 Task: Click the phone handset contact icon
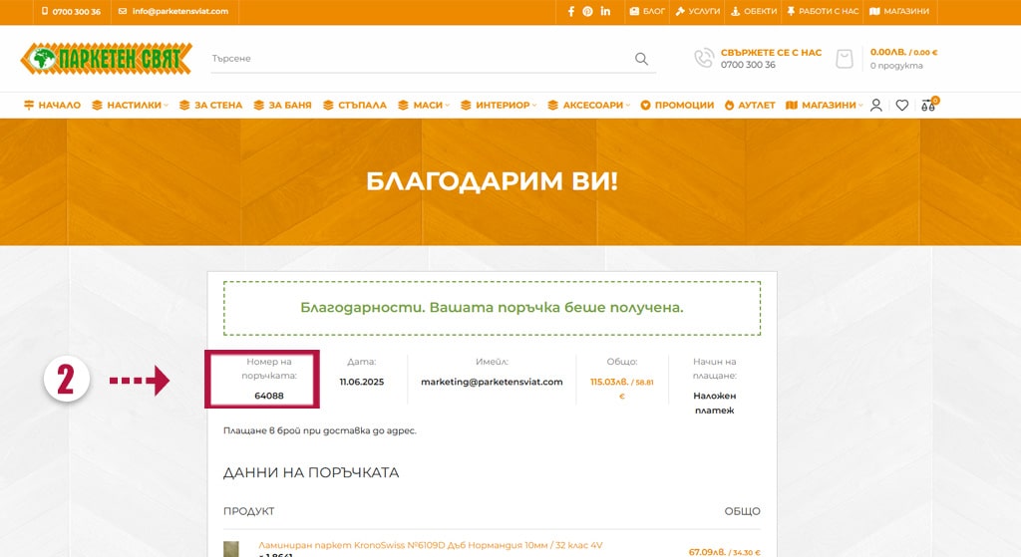pos(703,59)
